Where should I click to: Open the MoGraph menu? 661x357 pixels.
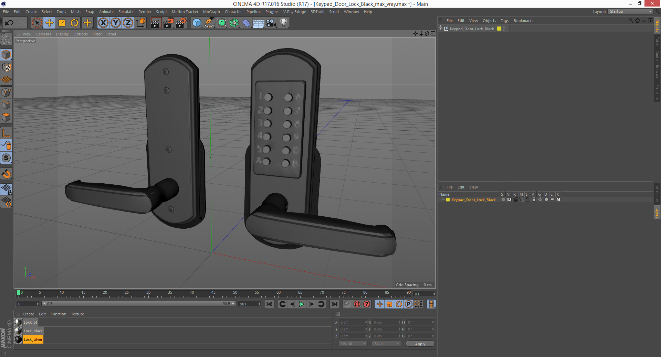(211, 12)
